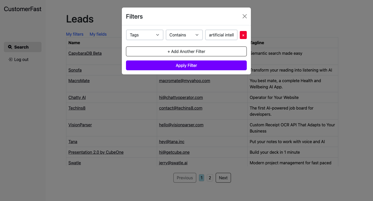Click the Search magnifier icon in sidebar
The image size is (373, 201).
click(x=10, y=47)
